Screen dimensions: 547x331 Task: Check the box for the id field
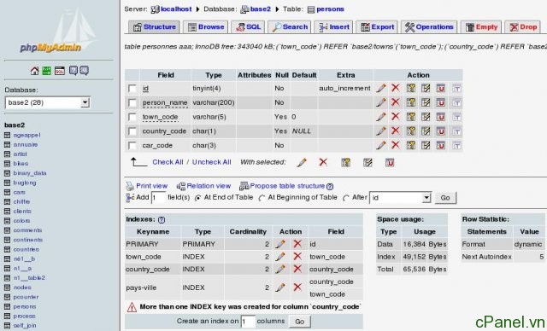tap(132, 89)
